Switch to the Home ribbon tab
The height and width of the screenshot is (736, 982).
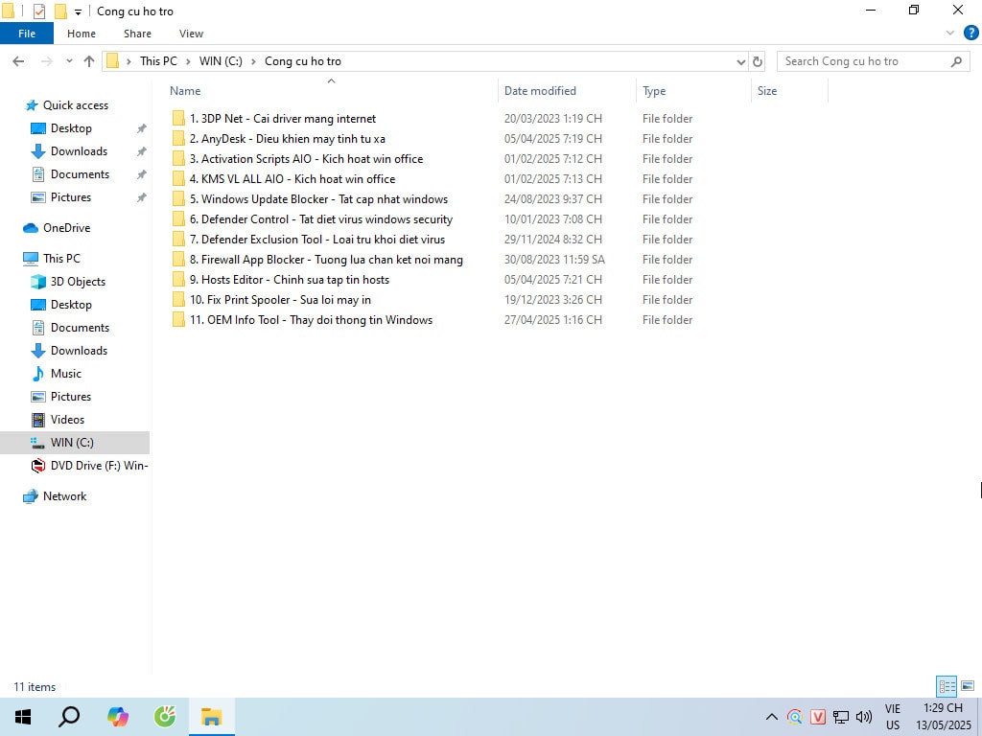pyautogui.click(x=82, y=34)
